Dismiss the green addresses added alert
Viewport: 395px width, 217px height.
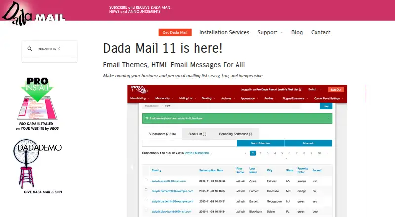click(x=328, y=118)
